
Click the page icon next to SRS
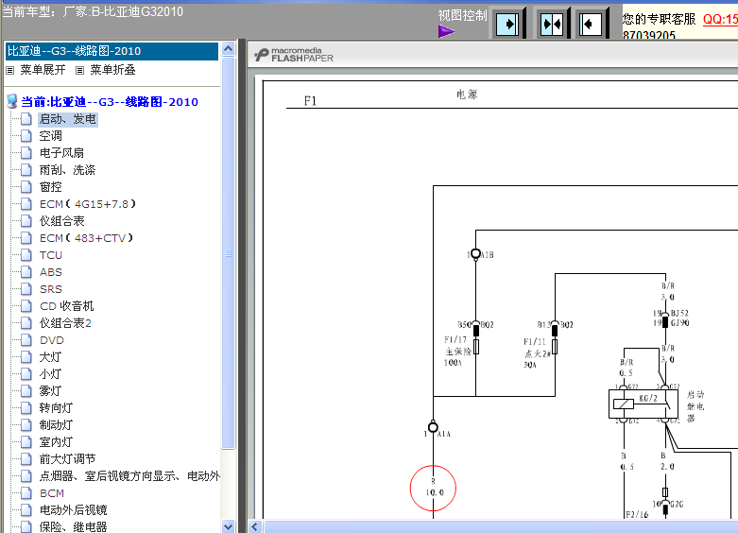26,288
